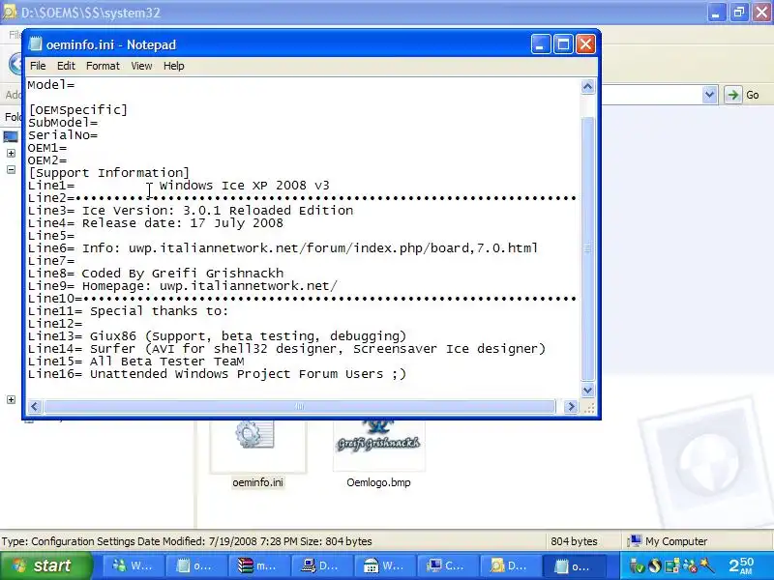This screenshot has height=580, width=774.
Task: Click '[Support Information]' line in Notepad
Action: pos(108,173)
